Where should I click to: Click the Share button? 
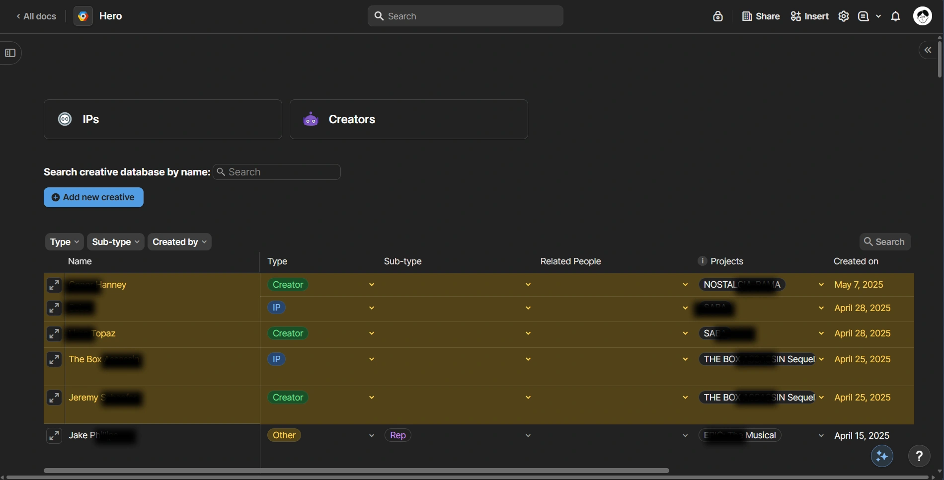(761, 16)
